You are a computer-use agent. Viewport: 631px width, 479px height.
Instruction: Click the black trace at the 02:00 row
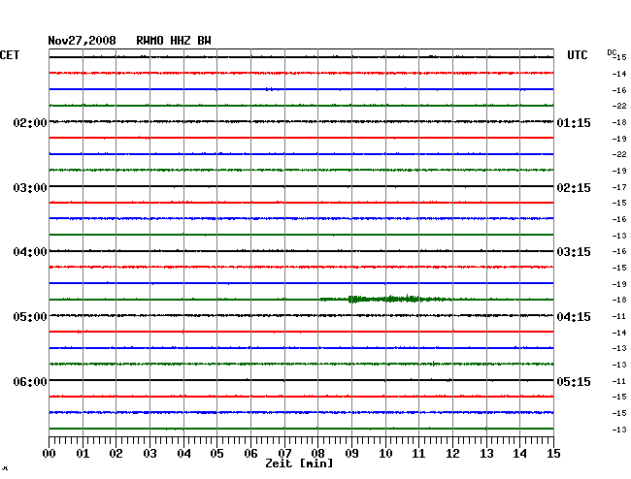(x=301, y=121)
